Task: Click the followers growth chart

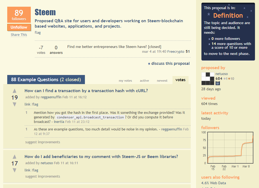Action: pos(230,148)
